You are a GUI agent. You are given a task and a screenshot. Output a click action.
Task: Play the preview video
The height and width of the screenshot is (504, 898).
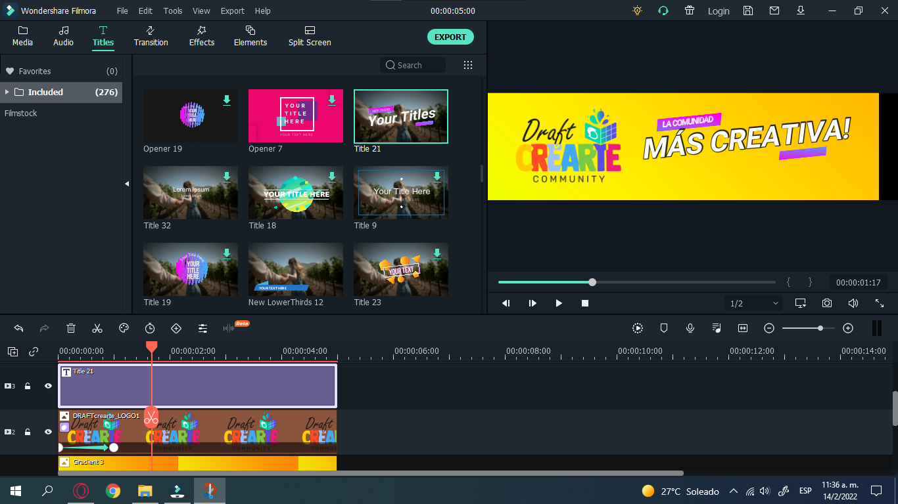(x=559, y=303)
